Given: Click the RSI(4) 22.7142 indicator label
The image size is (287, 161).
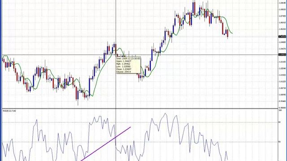Looking at the screenshot, I should pos(9,111).
